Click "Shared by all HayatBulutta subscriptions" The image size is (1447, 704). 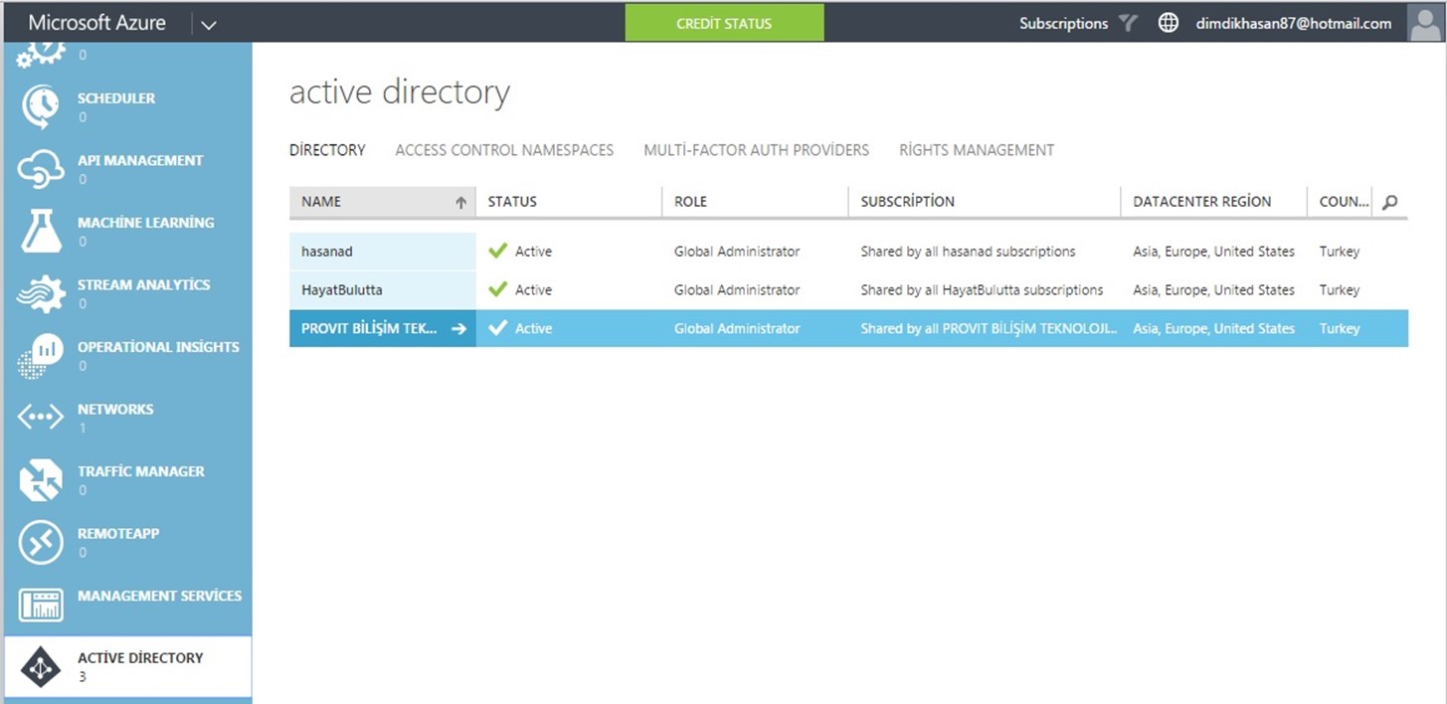pyautogui.click(x=982, y=290)
